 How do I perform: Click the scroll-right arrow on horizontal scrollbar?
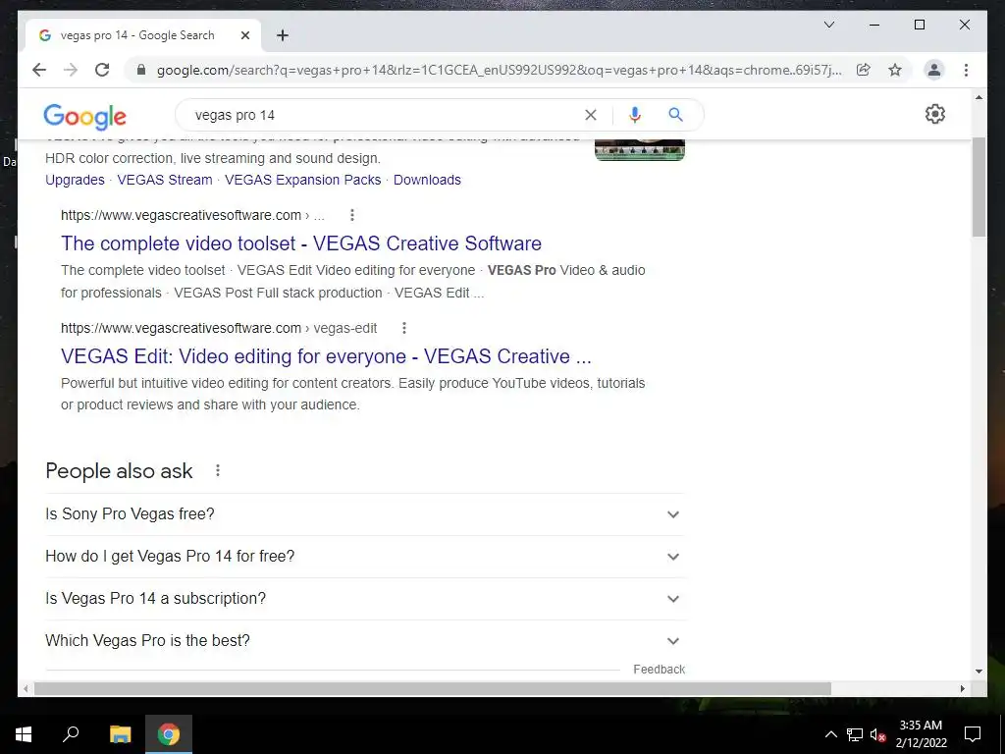[x=963, y=688]
